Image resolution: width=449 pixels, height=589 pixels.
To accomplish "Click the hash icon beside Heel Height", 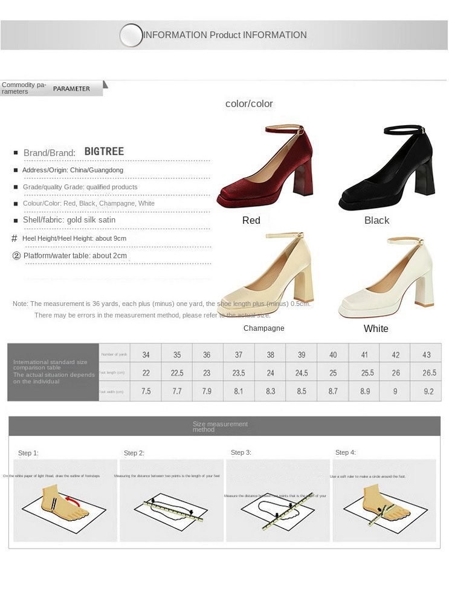I will pyautogui.click(x=15, y=238).
